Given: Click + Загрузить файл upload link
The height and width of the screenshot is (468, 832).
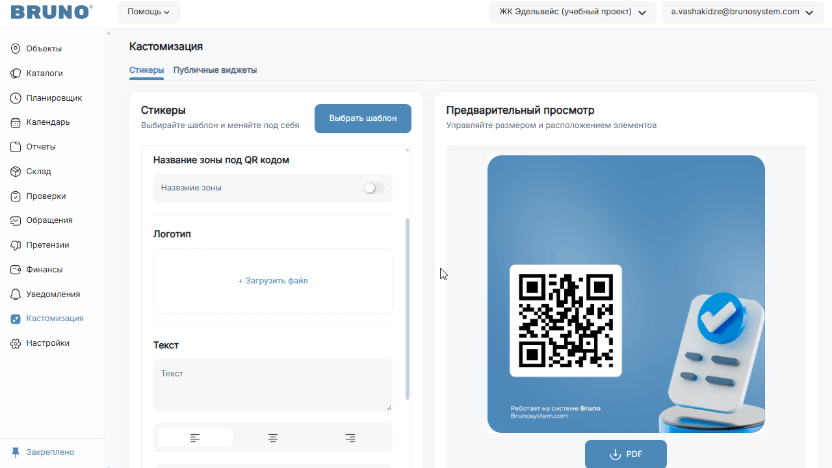Looking at the screenshot, I should pyautogui.click(x=273, y=281).
